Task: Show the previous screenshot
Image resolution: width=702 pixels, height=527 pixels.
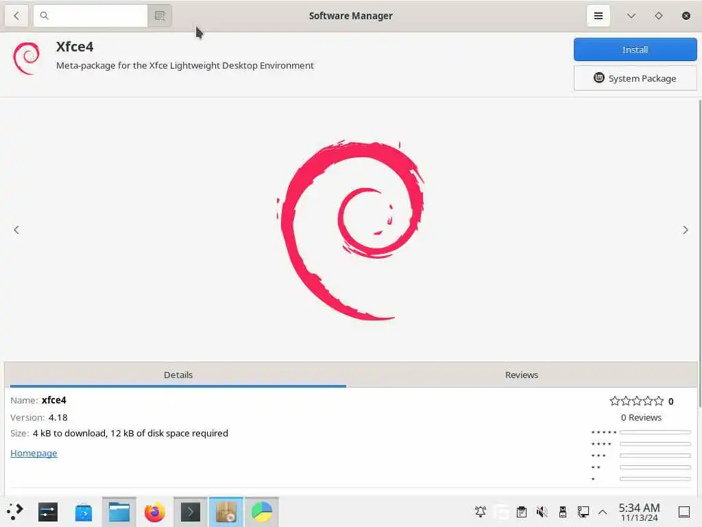Action: coord(16,230)
